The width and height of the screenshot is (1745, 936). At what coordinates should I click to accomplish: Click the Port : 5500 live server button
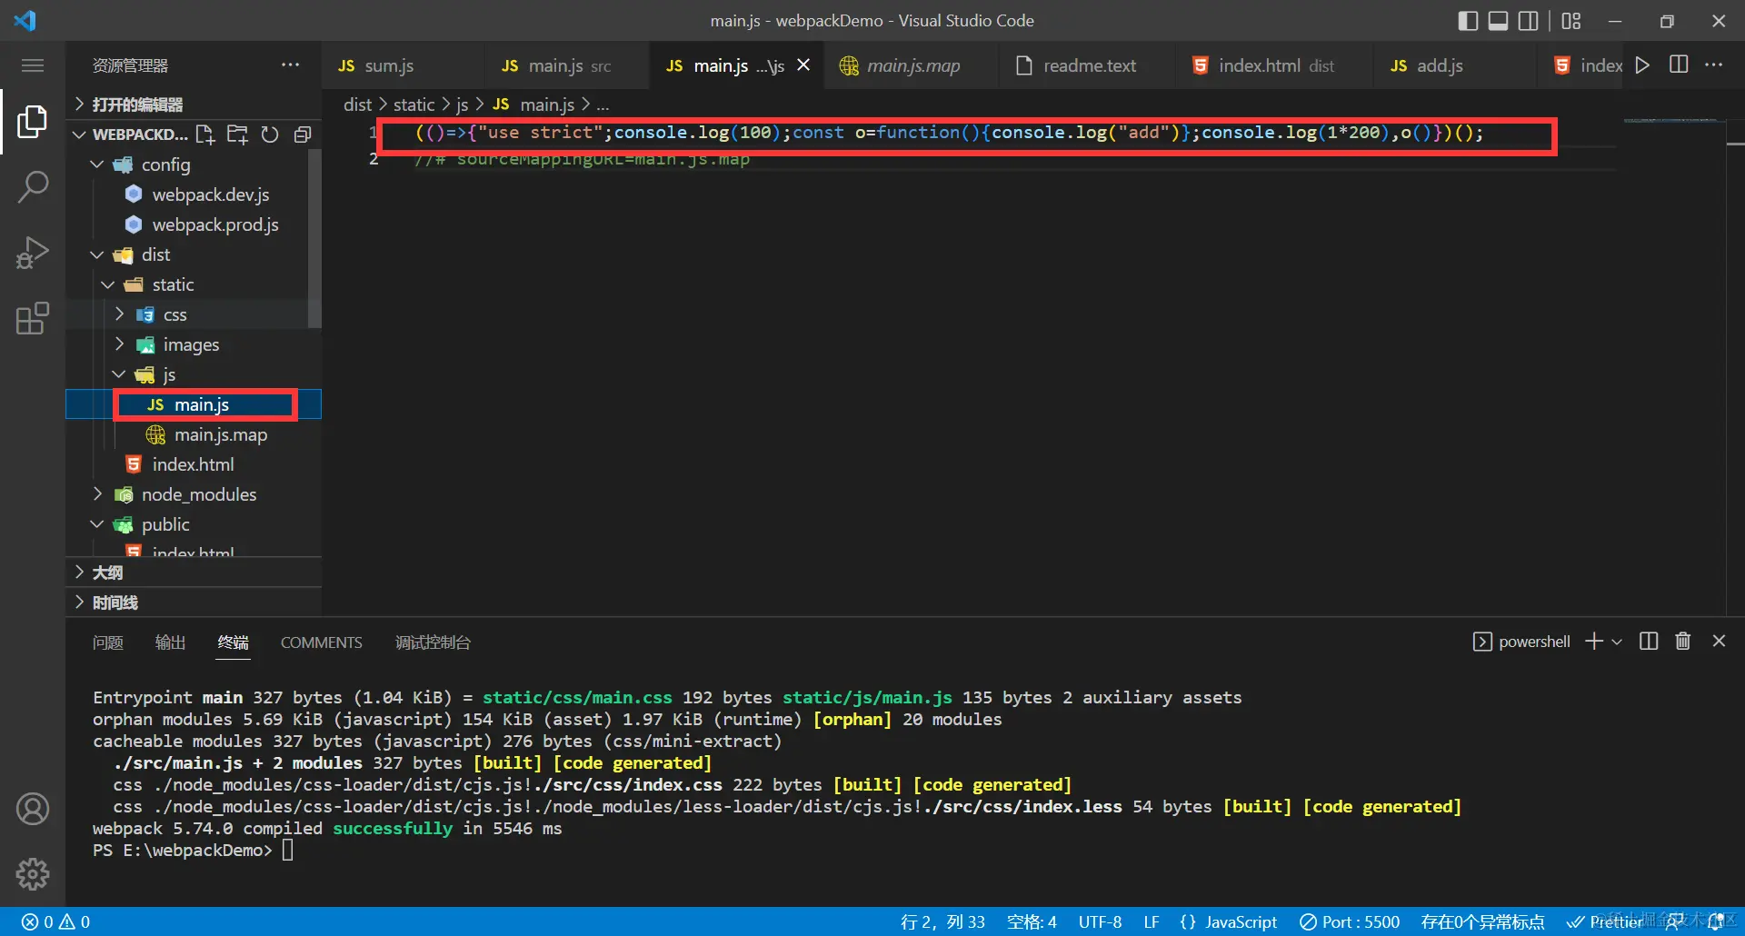1350,921
